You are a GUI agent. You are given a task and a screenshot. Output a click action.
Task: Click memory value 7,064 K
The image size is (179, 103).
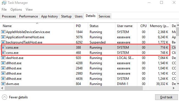pyautogui.click(x=163, y=58)
